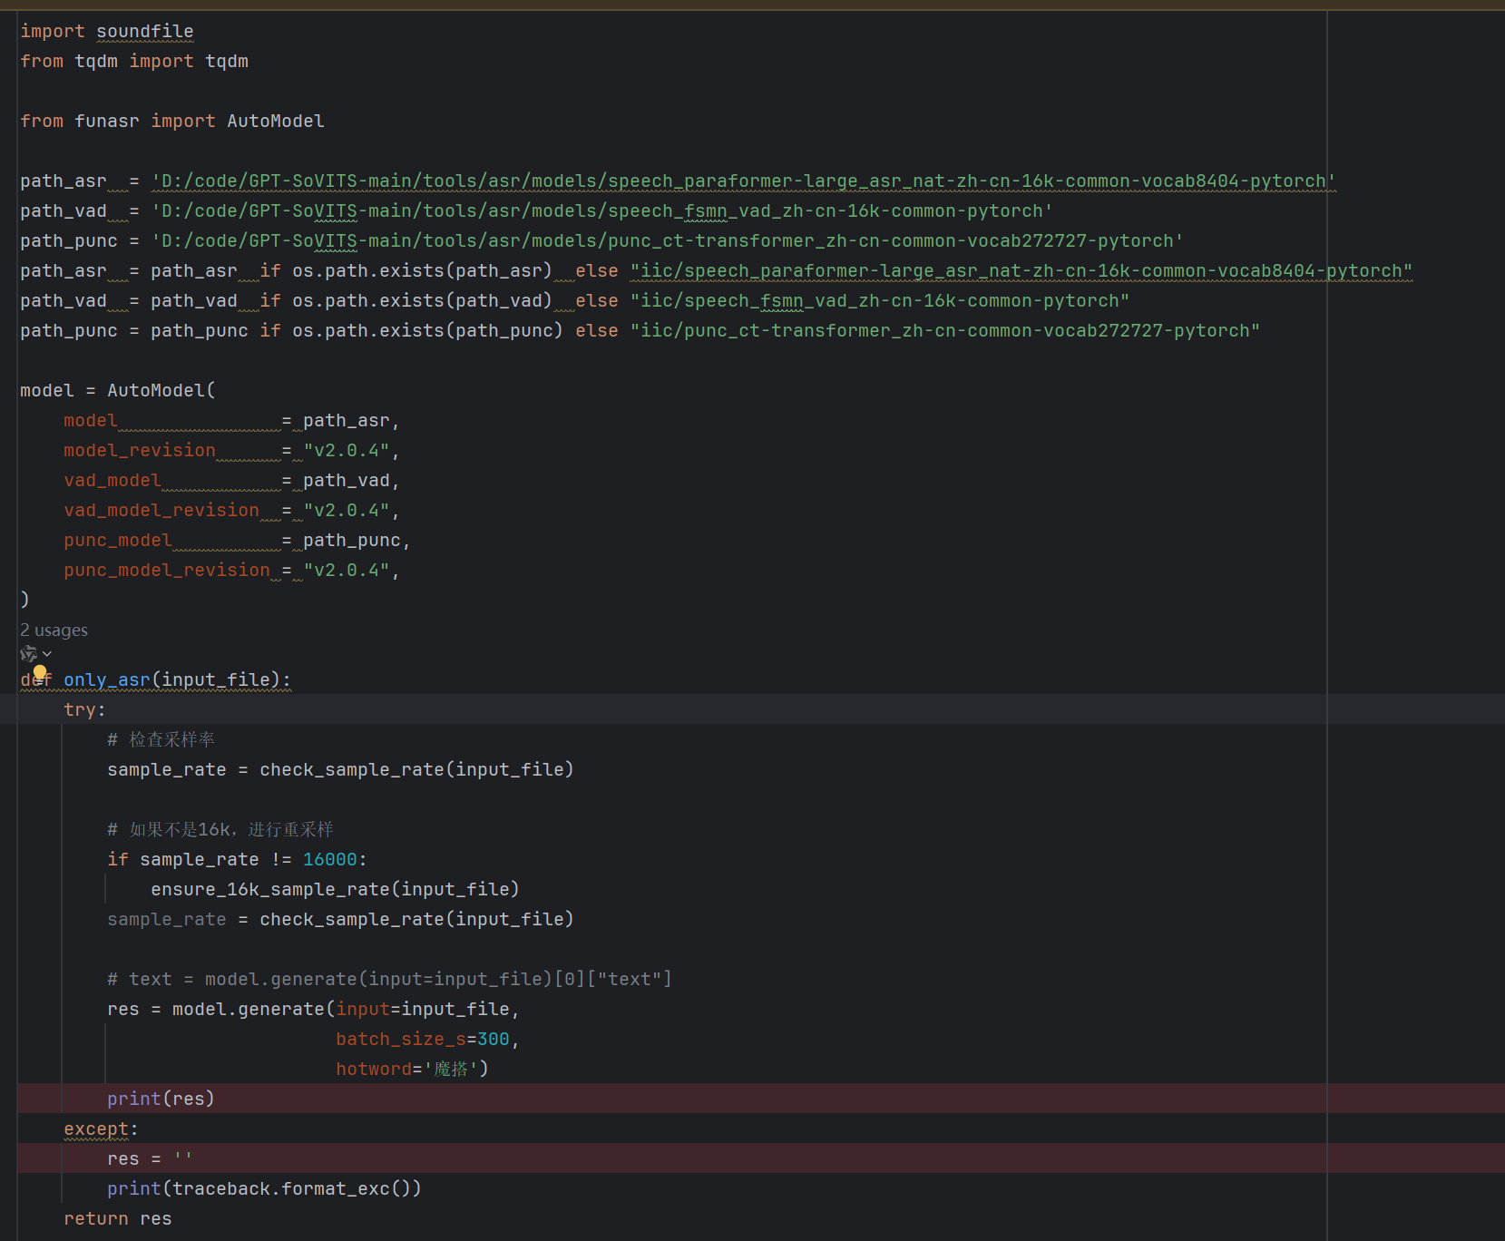Click the AI assistant swirl inlay icon
1505x1241 pixels.
coord(28,653)
